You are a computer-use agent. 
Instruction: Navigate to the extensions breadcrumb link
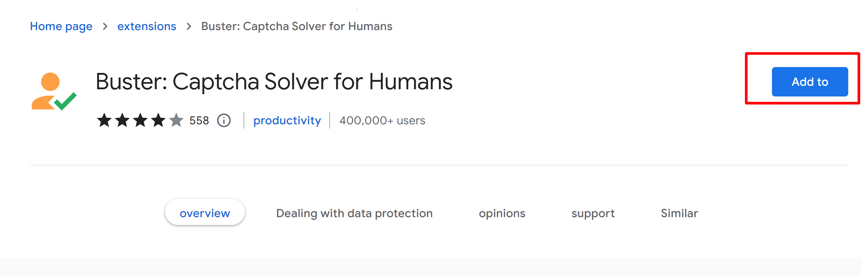click(146, 26)
